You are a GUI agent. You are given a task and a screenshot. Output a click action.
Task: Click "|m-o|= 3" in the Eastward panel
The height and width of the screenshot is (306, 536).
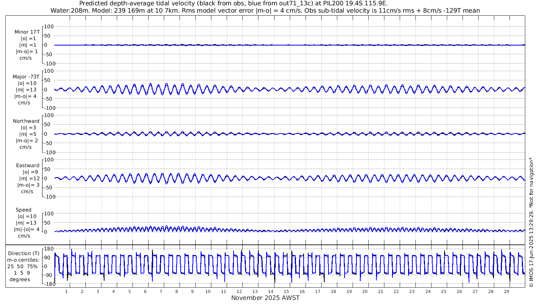[x=28, y=185]
